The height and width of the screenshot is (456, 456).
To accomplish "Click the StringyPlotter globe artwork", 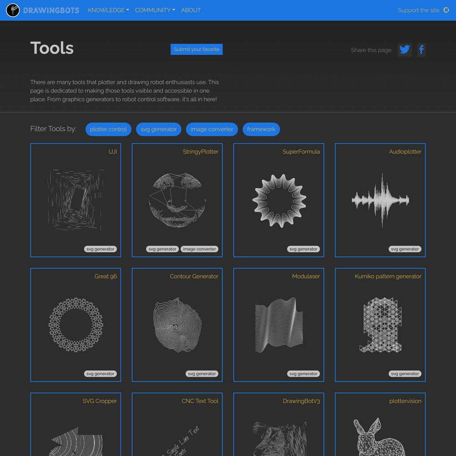I will [177, 200].
